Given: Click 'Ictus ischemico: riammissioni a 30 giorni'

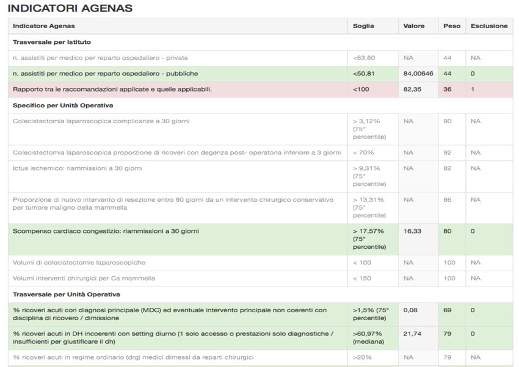Looking at the screenshot, I should click(78, 168).
